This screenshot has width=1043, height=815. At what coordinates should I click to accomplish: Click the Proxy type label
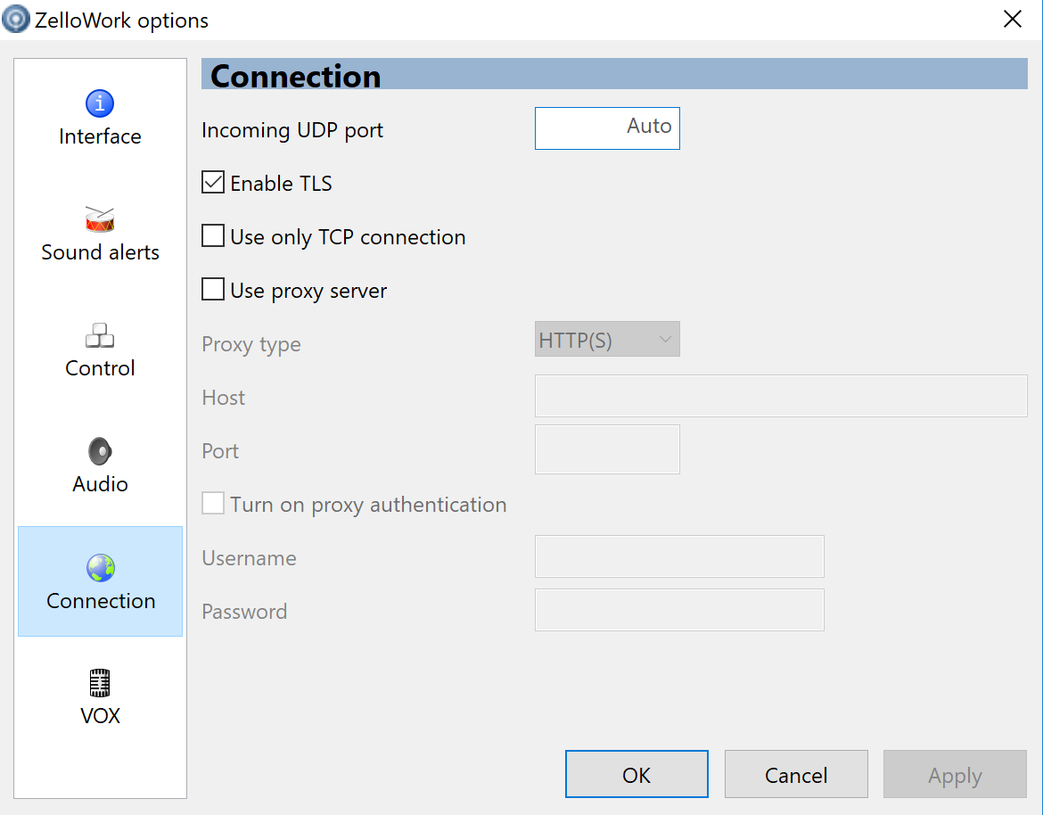point(250,344)
